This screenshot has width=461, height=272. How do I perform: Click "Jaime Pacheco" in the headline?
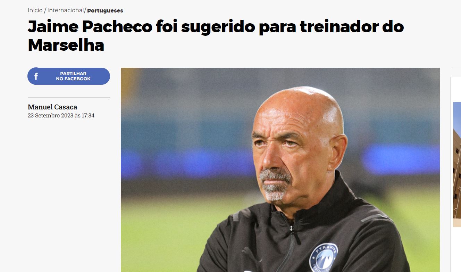[90, 27]
